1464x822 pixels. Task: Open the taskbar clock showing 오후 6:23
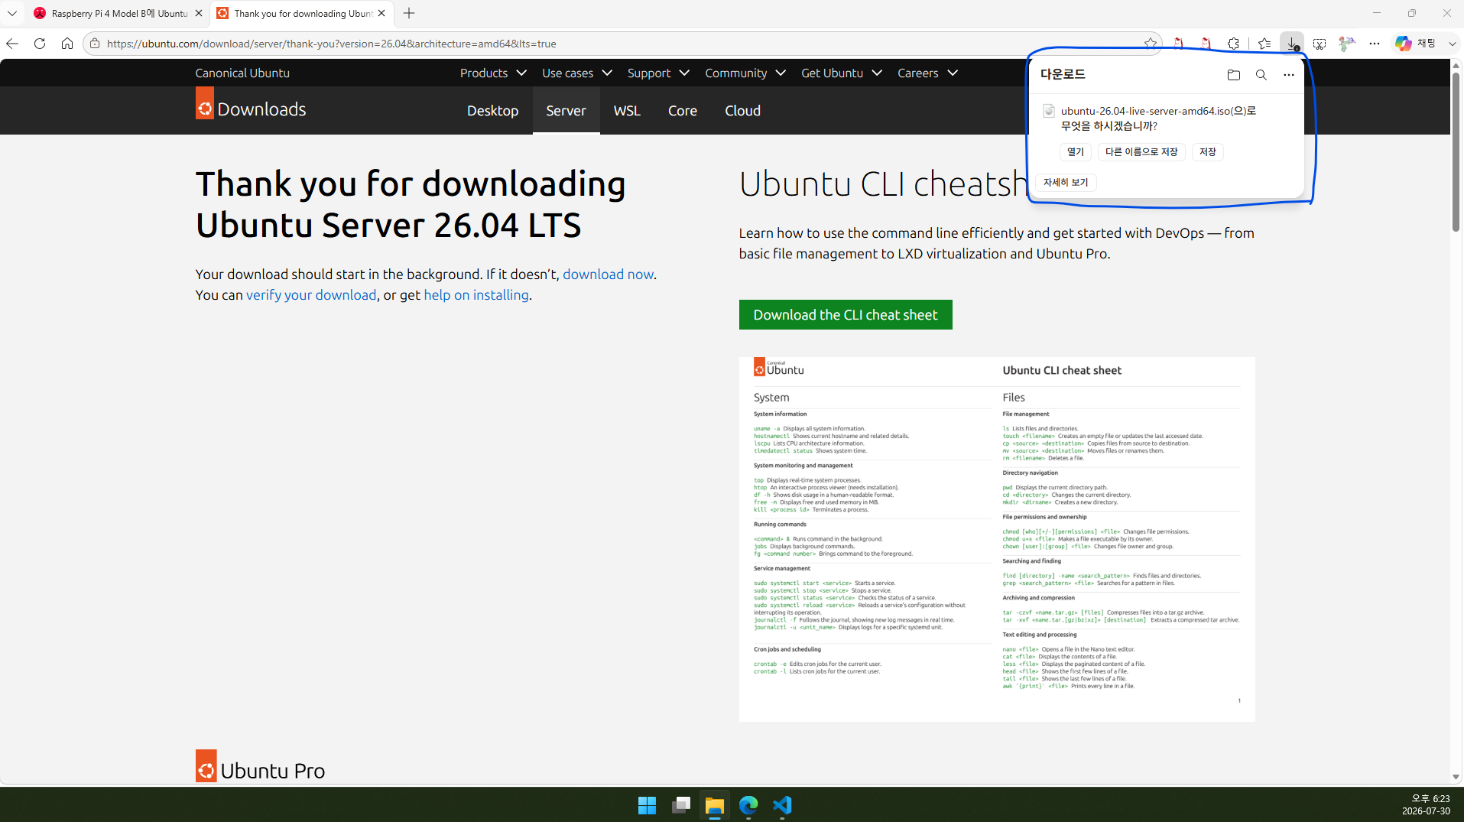coord(1426,804)
